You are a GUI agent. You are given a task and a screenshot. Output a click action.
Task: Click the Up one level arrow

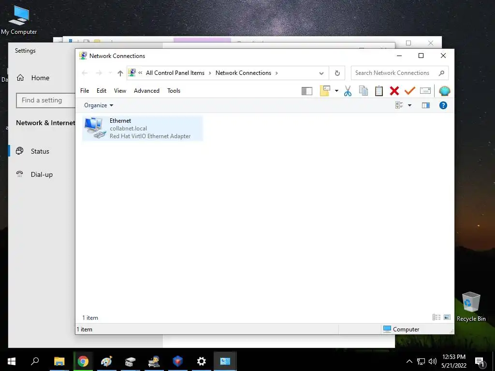coord(120,73)
